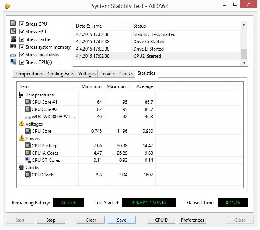Click the chip icon of CPU Clock row
260x230 pixels.
click(28, 175)
